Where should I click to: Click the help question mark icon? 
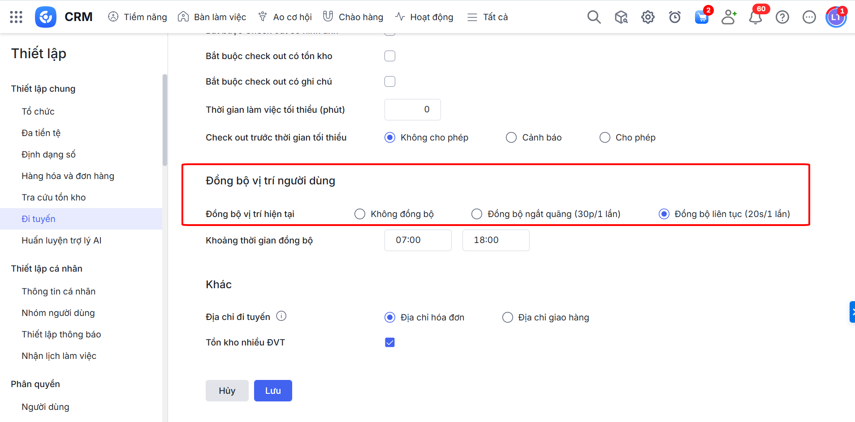(x=782, y=17)
